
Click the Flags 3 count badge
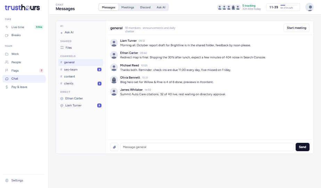point(41,71)
